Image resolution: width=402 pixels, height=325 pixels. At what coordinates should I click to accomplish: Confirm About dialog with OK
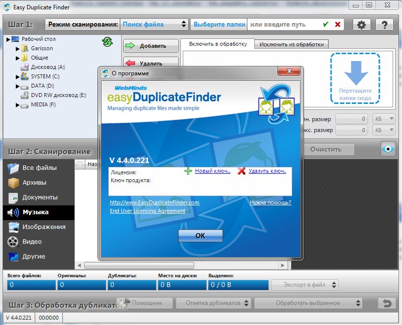200,236
